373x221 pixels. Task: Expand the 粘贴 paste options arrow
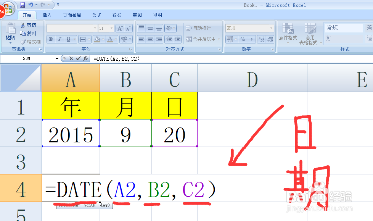[10, 43]
